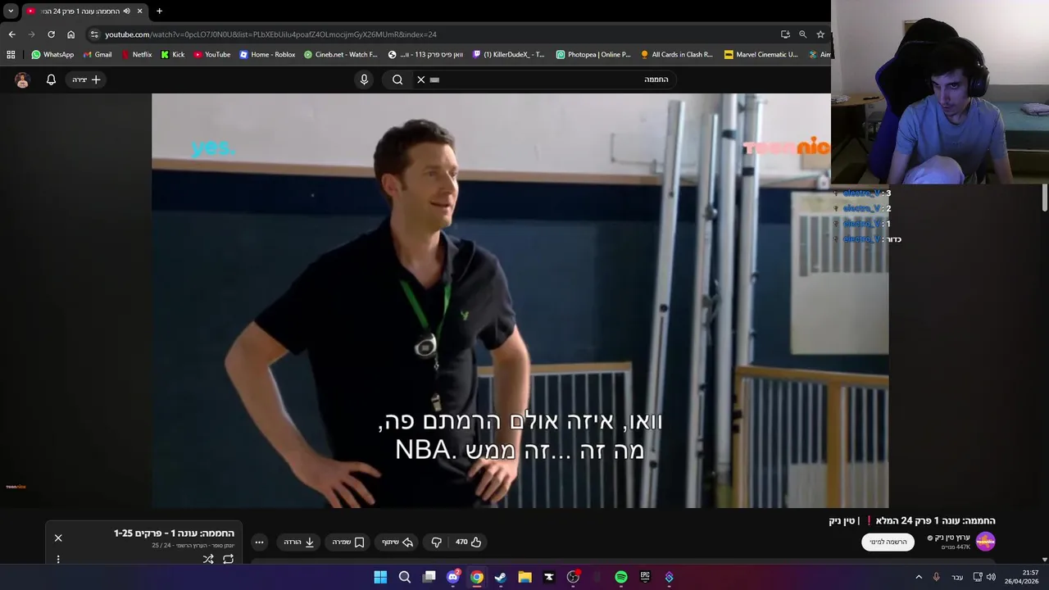Viewport: 1049px width, 590px height.
Task: Download the video with download button
Action: coord(299,542)
